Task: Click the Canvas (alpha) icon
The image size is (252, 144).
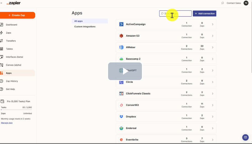Action: [2, 65]
